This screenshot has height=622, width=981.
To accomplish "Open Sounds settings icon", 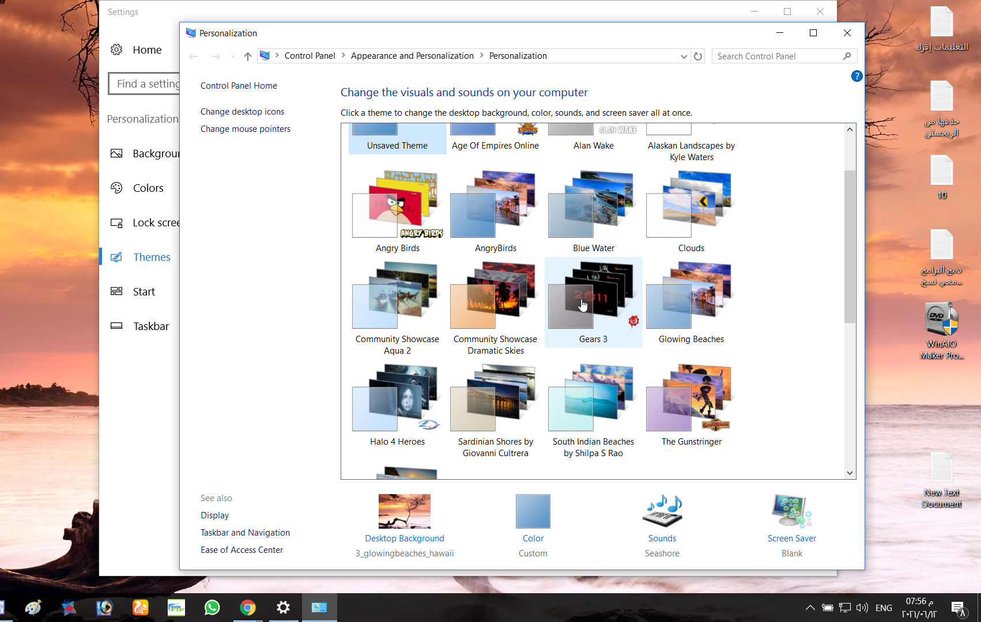I will click(x=662, y=511).
